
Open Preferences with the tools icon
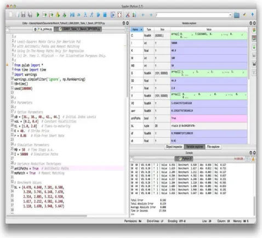coord(128,15)
